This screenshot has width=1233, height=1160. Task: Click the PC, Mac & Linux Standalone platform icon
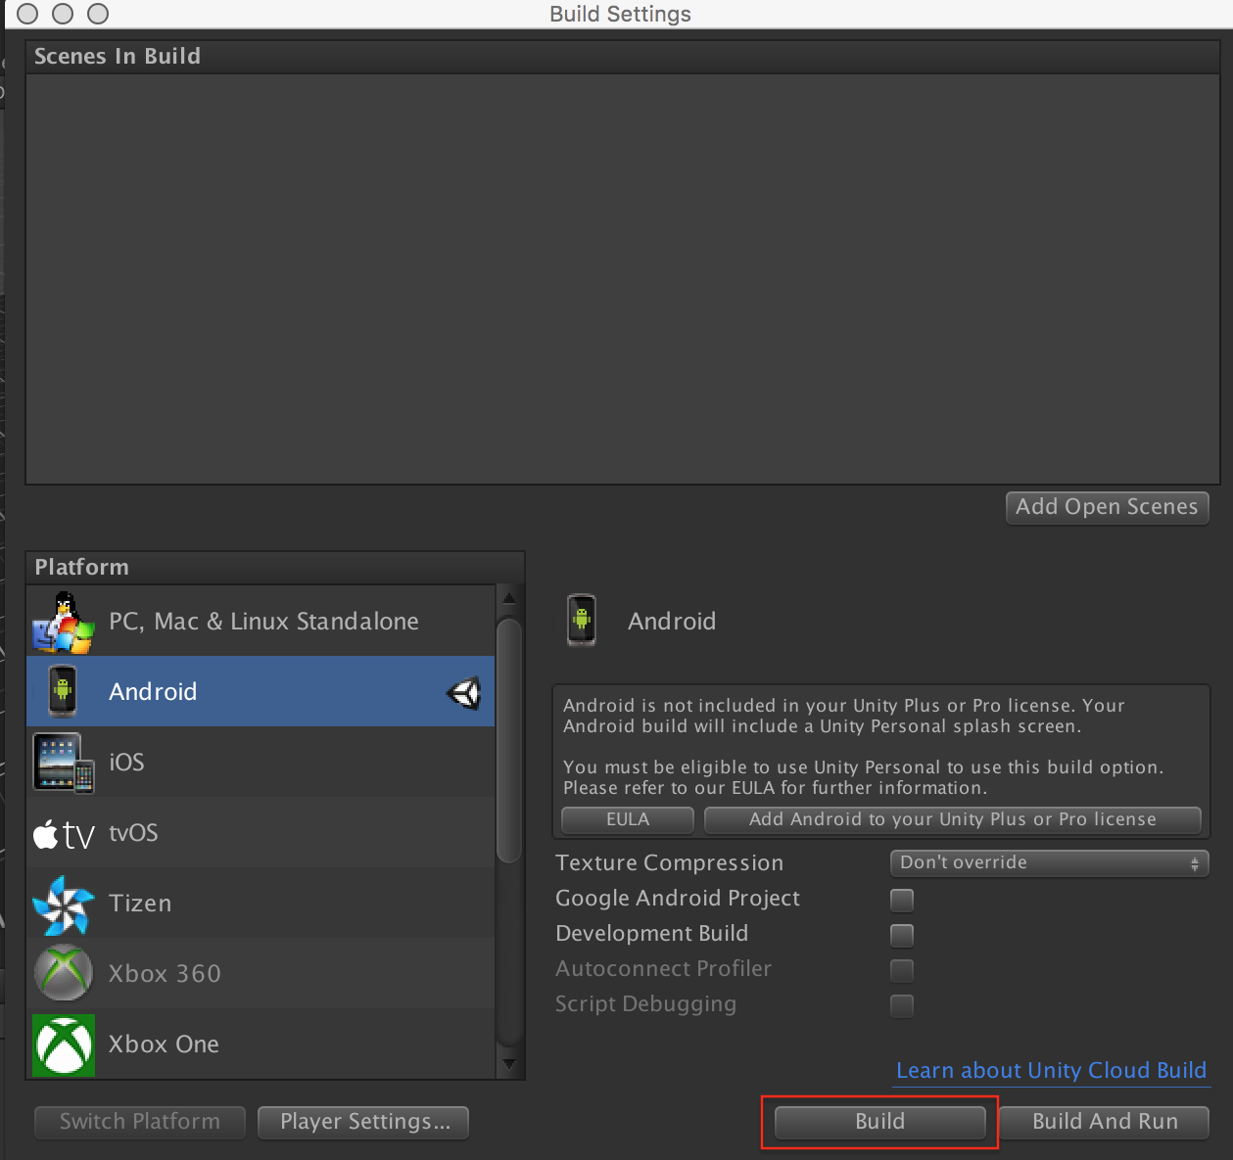coord(64,623)
